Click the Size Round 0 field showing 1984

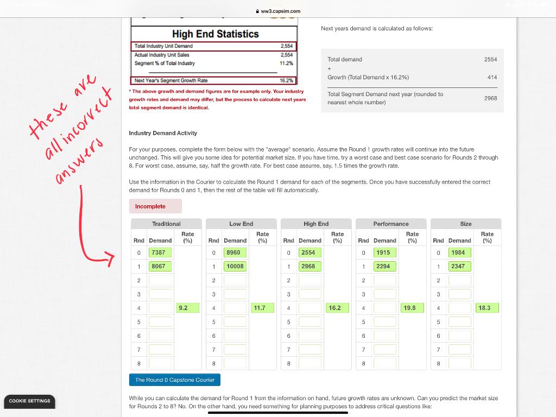[x=459, y=252]
